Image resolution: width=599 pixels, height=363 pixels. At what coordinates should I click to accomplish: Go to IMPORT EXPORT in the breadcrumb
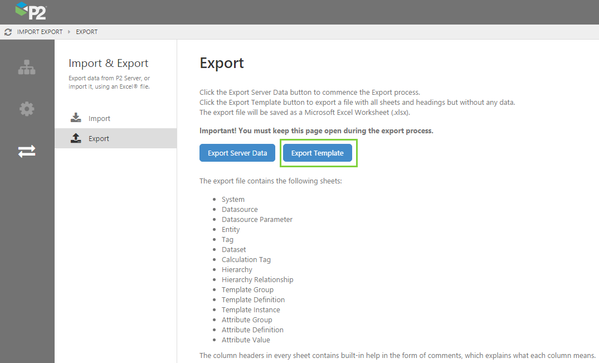click(x=40, y=32)
